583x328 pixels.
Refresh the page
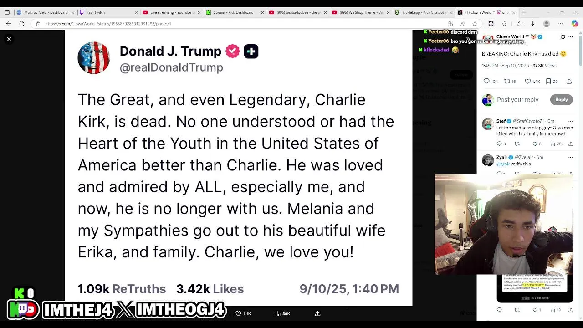(x=22, y=24)
